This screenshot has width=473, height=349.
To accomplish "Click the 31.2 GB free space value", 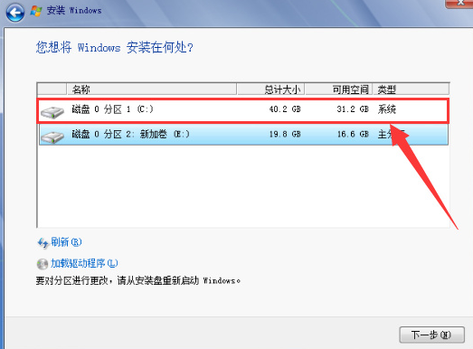I will [x=353, y=109].
